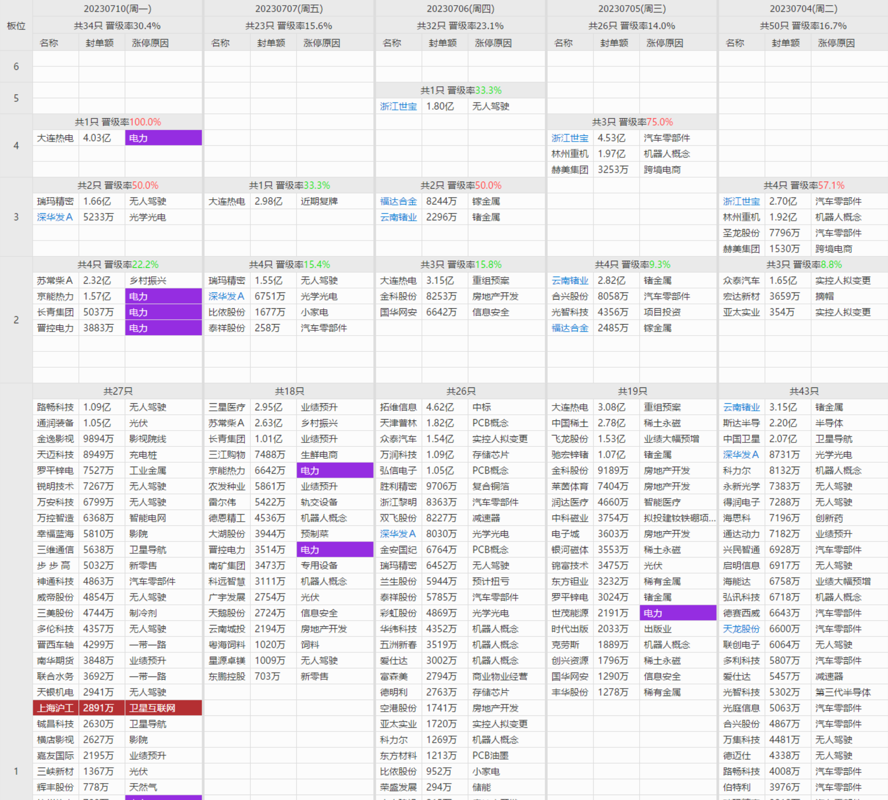Select 辉丰股份 name cell

(x=55, y=787)
